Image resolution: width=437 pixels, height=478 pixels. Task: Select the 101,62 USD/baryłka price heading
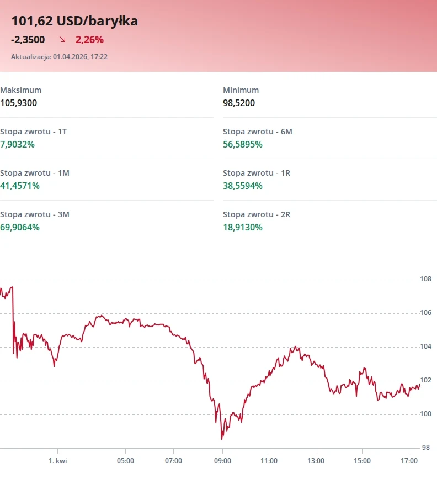tap(74, 21)
